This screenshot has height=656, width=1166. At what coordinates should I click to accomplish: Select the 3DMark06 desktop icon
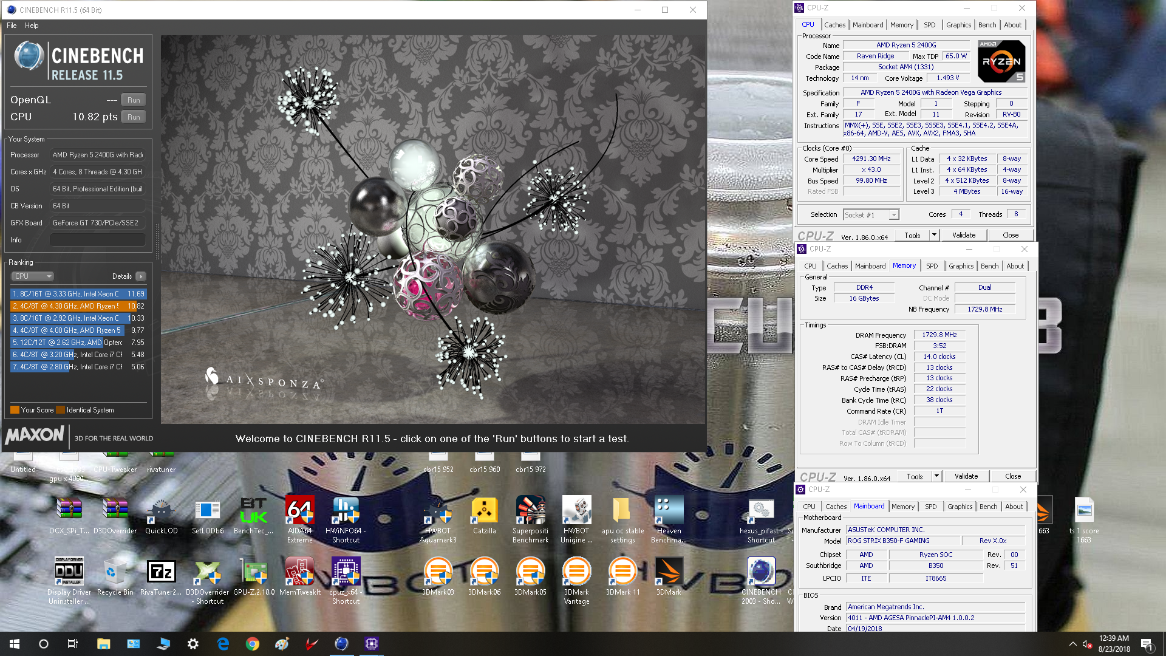point(484,577)
